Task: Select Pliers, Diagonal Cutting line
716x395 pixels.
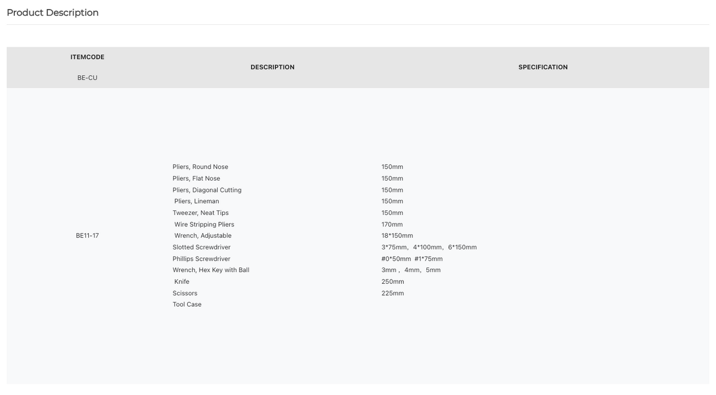Action: click(207, 190)
